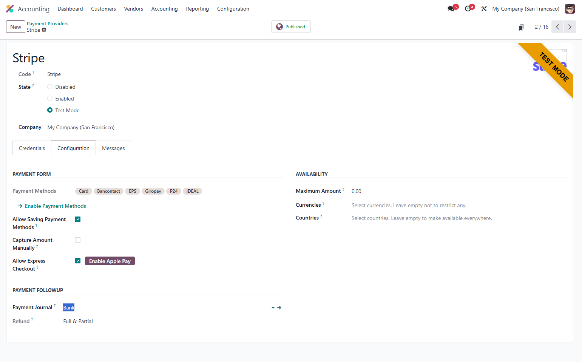Open the company switcher My Company
The width and height of the screenshot is (582, 362).
coord(526,9)
